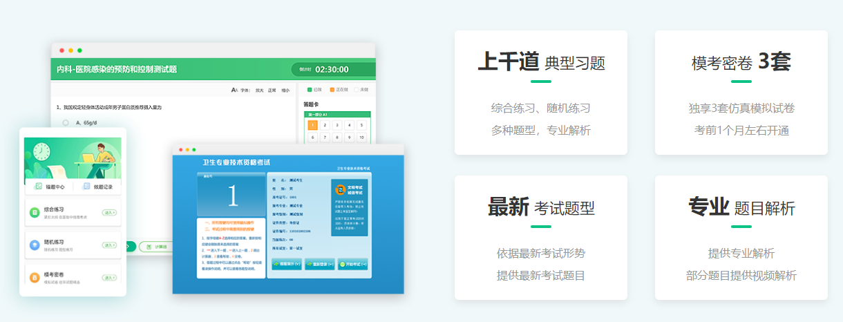Image resolution: width=843 pixels, height=322 pixels.
Task: Click 进入 arrow beside 模考密卷
Action: click(x=109, y=278)
